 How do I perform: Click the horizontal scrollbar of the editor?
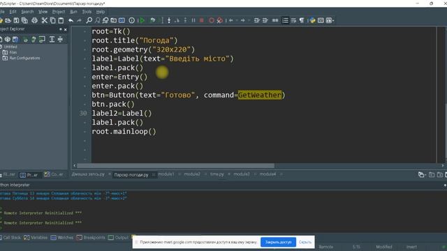pyautogui.click(x=175, y=166)
